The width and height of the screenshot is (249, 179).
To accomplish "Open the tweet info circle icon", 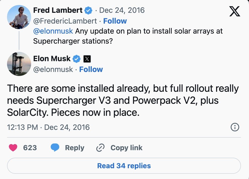I will coord(235,127).
